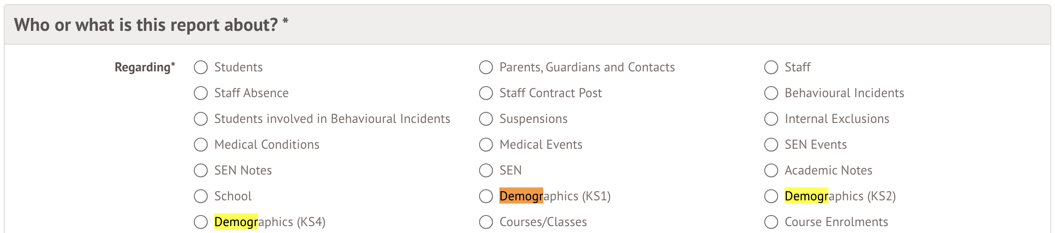The width and height of the screenshot is (1055, 233).
Task: Choose SEN Events radio button
Action: 771,145
